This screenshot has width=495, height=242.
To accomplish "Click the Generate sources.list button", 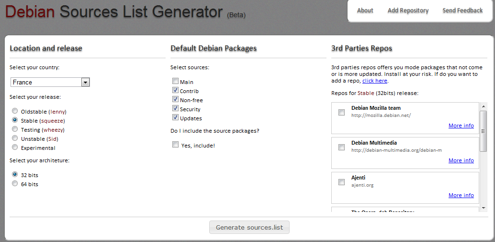I will pos(249,227).
